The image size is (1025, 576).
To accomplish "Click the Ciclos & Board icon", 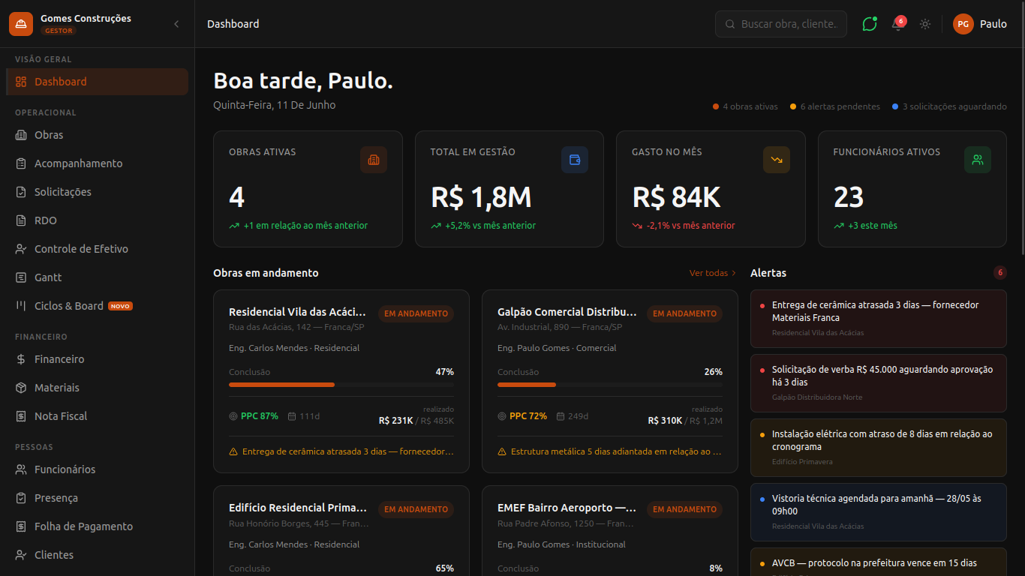I will (21, 306).
